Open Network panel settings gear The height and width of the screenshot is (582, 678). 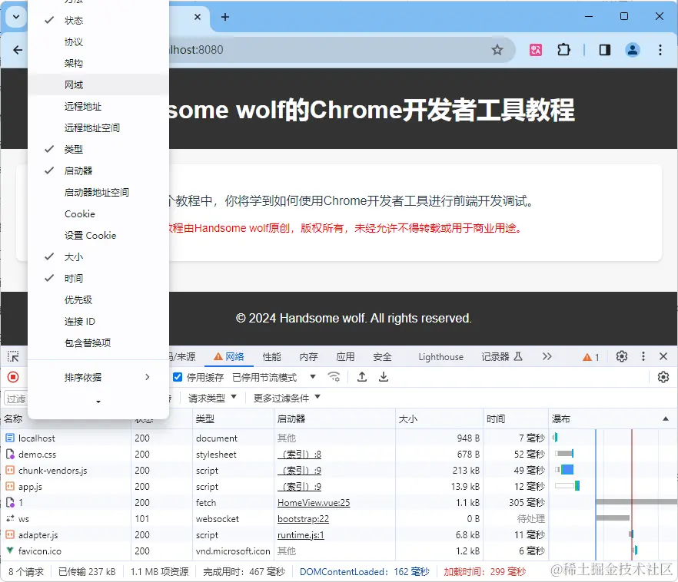pyautogui.click(x=663, y=377)
